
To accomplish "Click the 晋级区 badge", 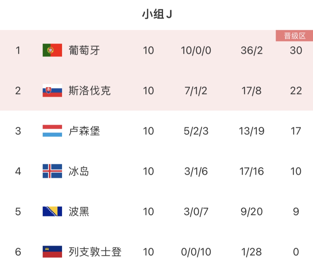I will [x=295, y=36].
